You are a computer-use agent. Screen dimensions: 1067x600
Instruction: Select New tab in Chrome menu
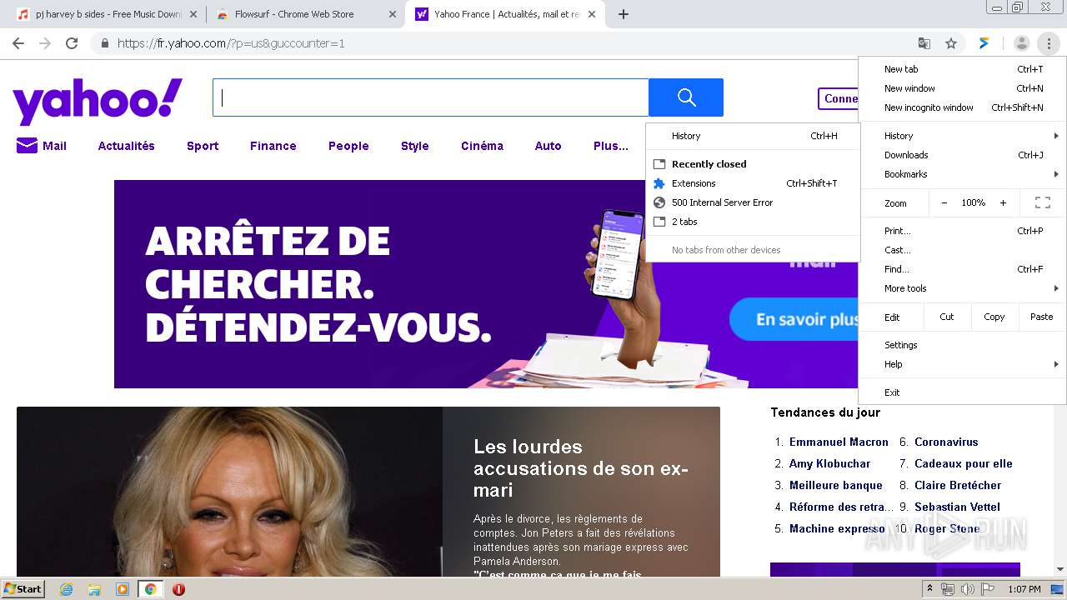pos(963,69)
